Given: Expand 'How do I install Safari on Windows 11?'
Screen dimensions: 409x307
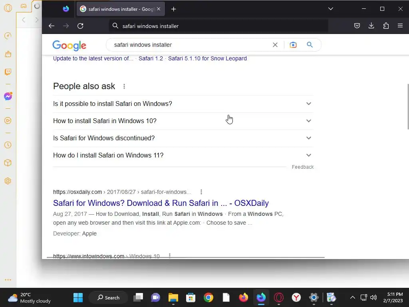Looking at the screenshot, I should pyautogui.click(x=183, y=155).
